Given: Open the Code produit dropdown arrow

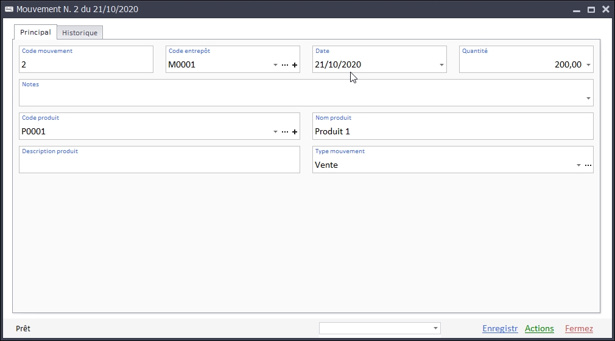Looking at the screenshot, I should [x=275, y=132].
